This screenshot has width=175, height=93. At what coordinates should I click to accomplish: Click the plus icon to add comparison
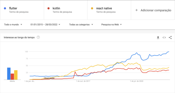136,10
